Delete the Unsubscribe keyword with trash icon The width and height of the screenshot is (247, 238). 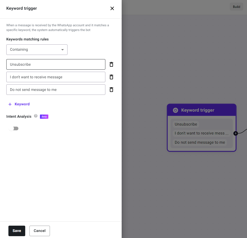(x=111, y=64)
